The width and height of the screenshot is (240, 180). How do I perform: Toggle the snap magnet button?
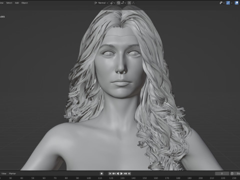coord(118,3)
